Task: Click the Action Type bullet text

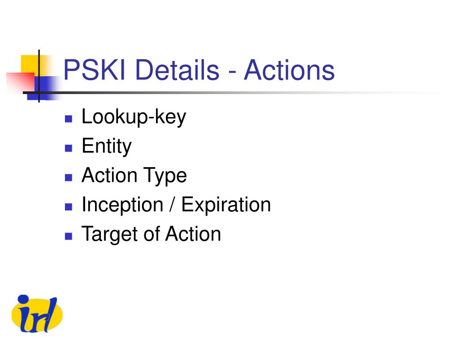Action: pyautogui.click(x=134, y=176)
